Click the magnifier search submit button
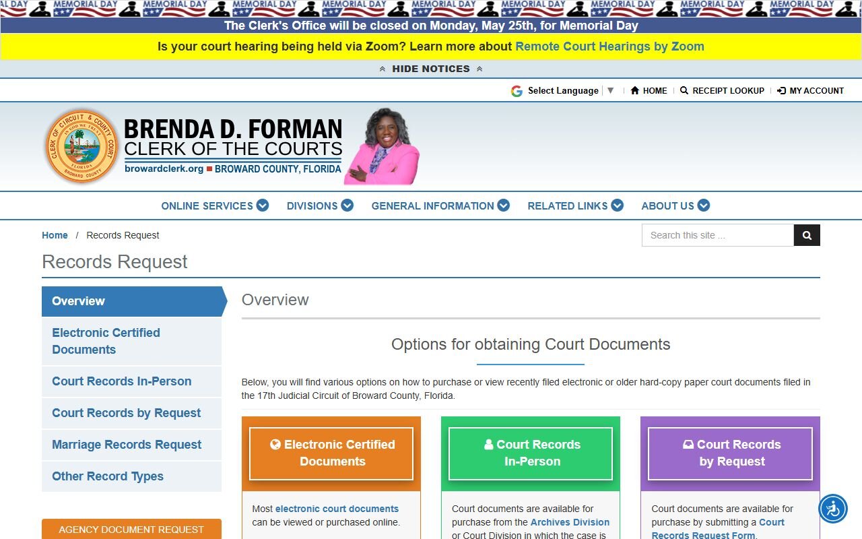This screenshot has height=539, width=862. pyautogui.click(x=807, y=235)
